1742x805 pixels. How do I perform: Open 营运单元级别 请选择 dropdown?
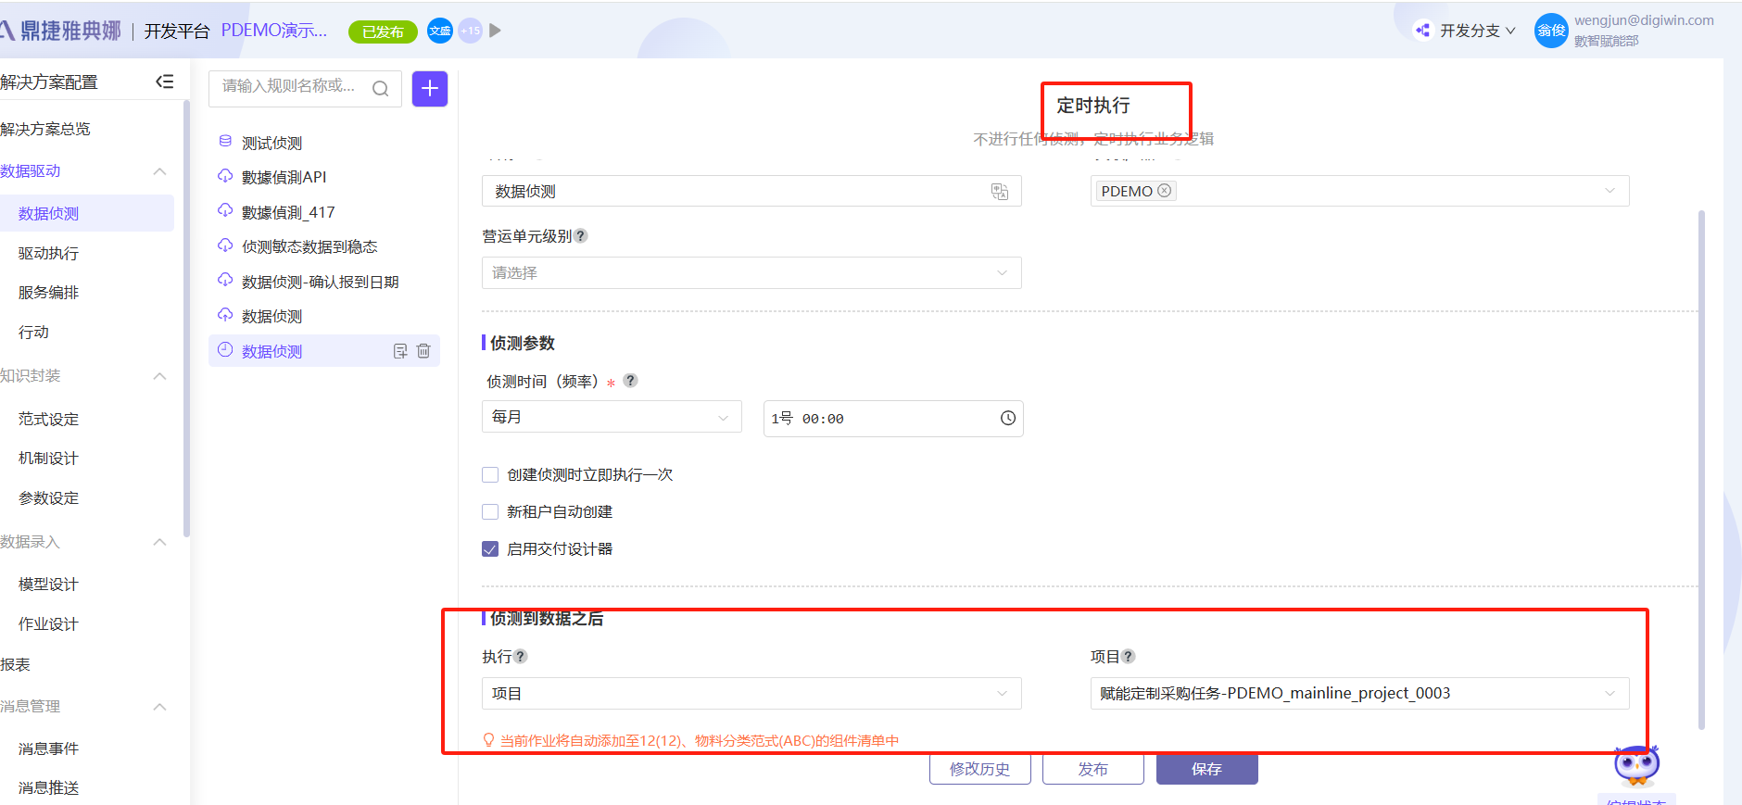coord(751,272)
